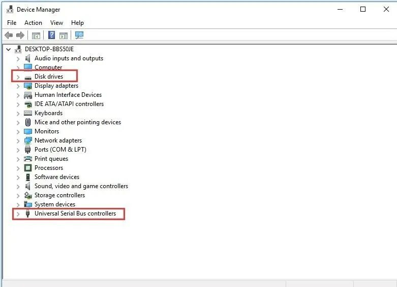Select Mice and other pointing devices label
The width and height of the screenshot is (397, 287).
click(78, 122)
